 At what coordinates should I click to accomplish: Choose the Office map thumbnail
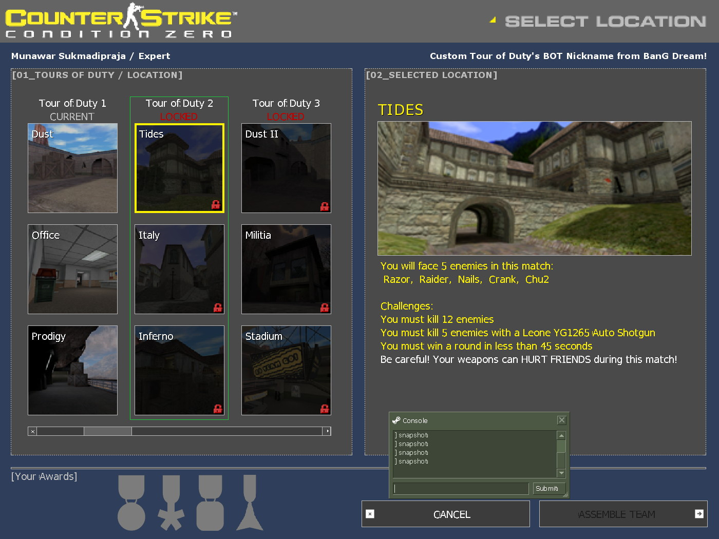click(x=72, y=269)
